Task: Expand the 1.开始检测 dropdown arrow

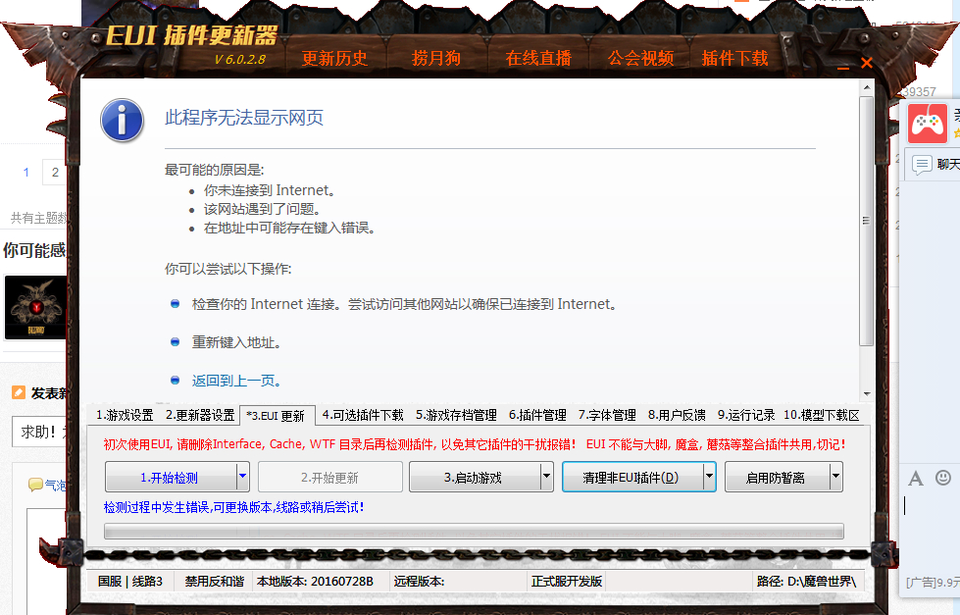Action: point(243,477)
